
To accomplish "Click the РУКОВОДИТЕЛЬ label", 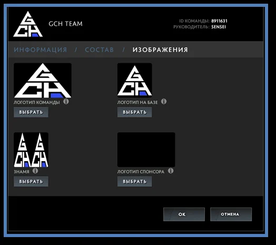I will pyautogui.click(x=192, y=27).
